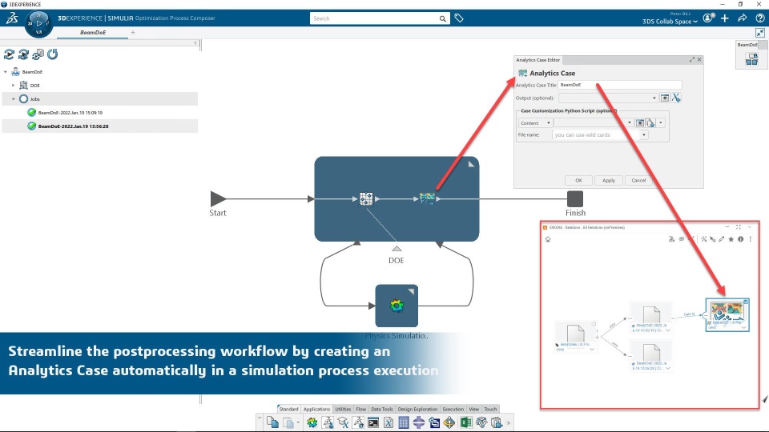
Task: Click the green gear Physics Simulation toolbar icon
Action: (x=312, y=422)
